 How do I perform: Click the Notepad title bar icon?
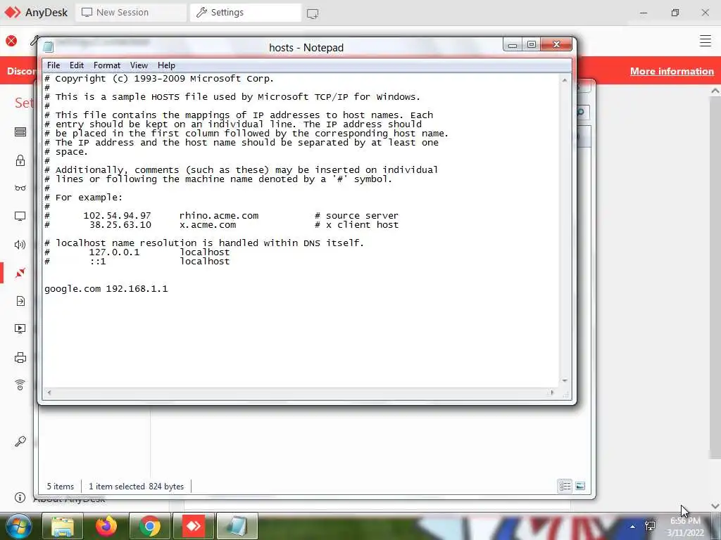(x=49, y=47)
